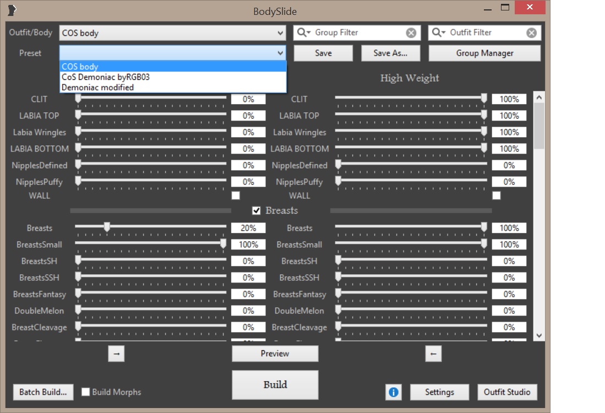Click the high weight LABIA BOTTOM slider handle
605x413 pixels.
point(484,148)
